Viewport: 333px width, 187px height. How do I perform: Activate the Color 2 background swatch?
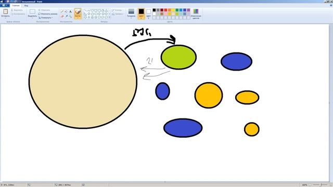coord(148,14)
